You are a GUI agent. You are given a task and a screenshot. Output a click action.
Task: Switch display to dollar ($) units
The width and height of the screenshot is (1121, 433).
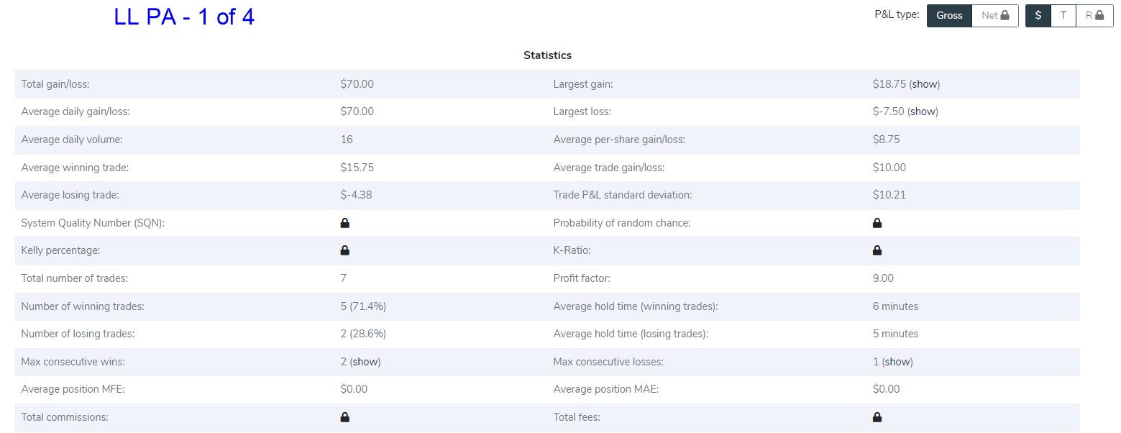pyautogui.click(x=1038, y=15)
